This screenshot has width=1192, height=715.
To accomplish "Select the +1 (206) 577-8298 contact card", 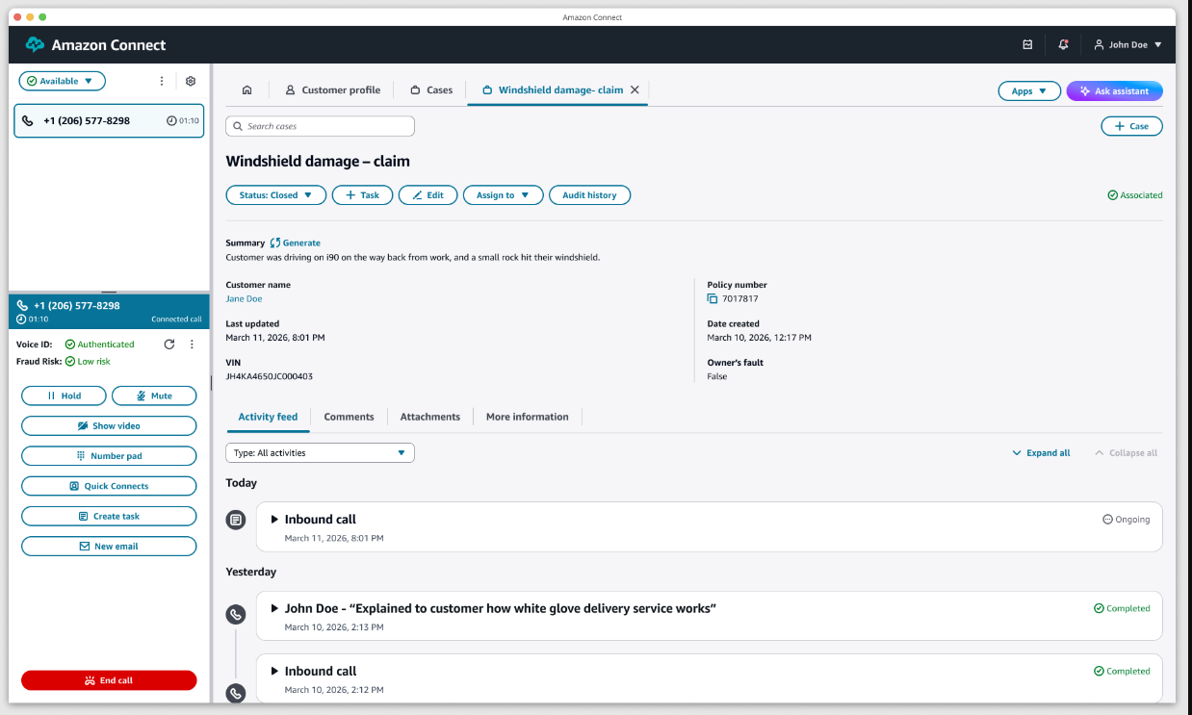I will (109, 120).
